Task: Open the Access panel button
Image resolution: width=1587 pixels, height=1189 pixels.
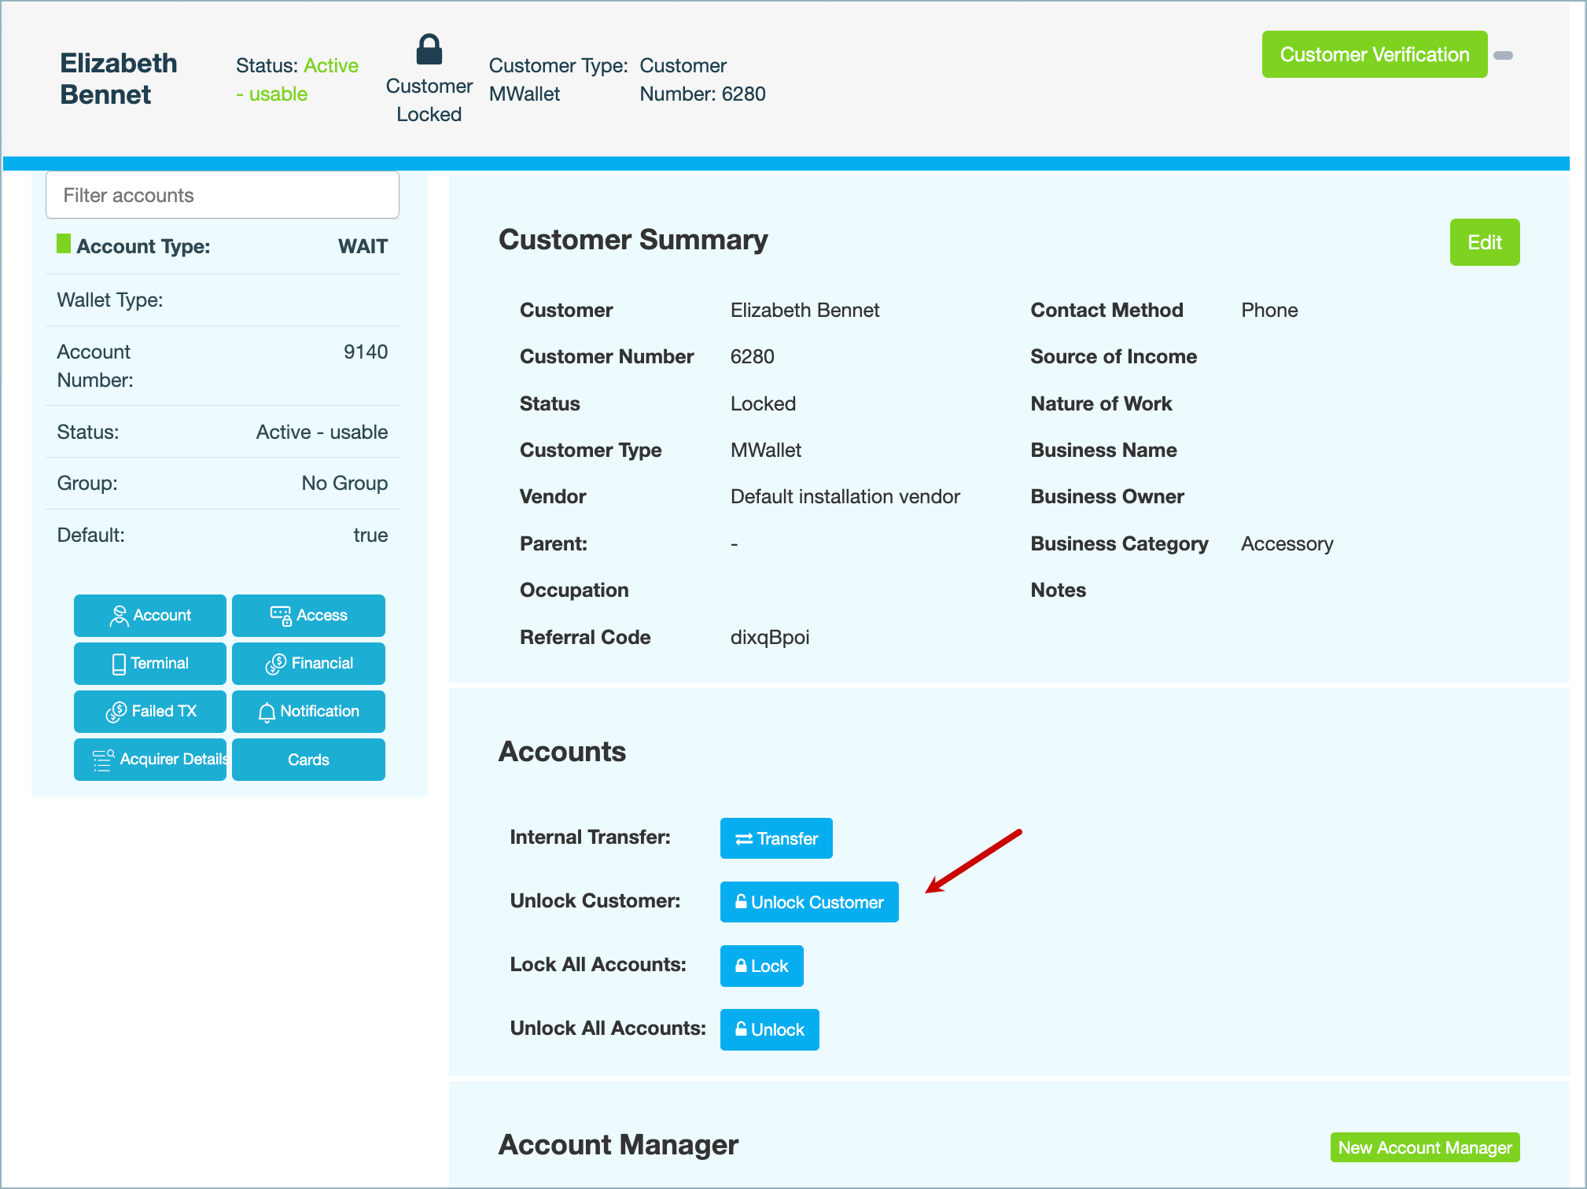Action: click(308, 615)
